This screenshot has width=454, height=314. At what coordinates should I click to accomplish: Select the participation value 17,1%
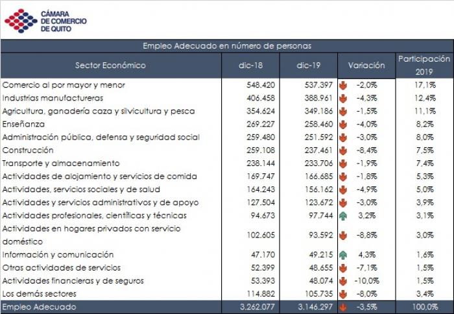coord(425,85)
